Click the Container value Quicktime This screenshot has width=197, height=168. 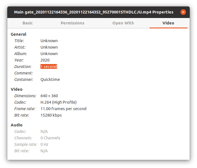click(50, 80)
